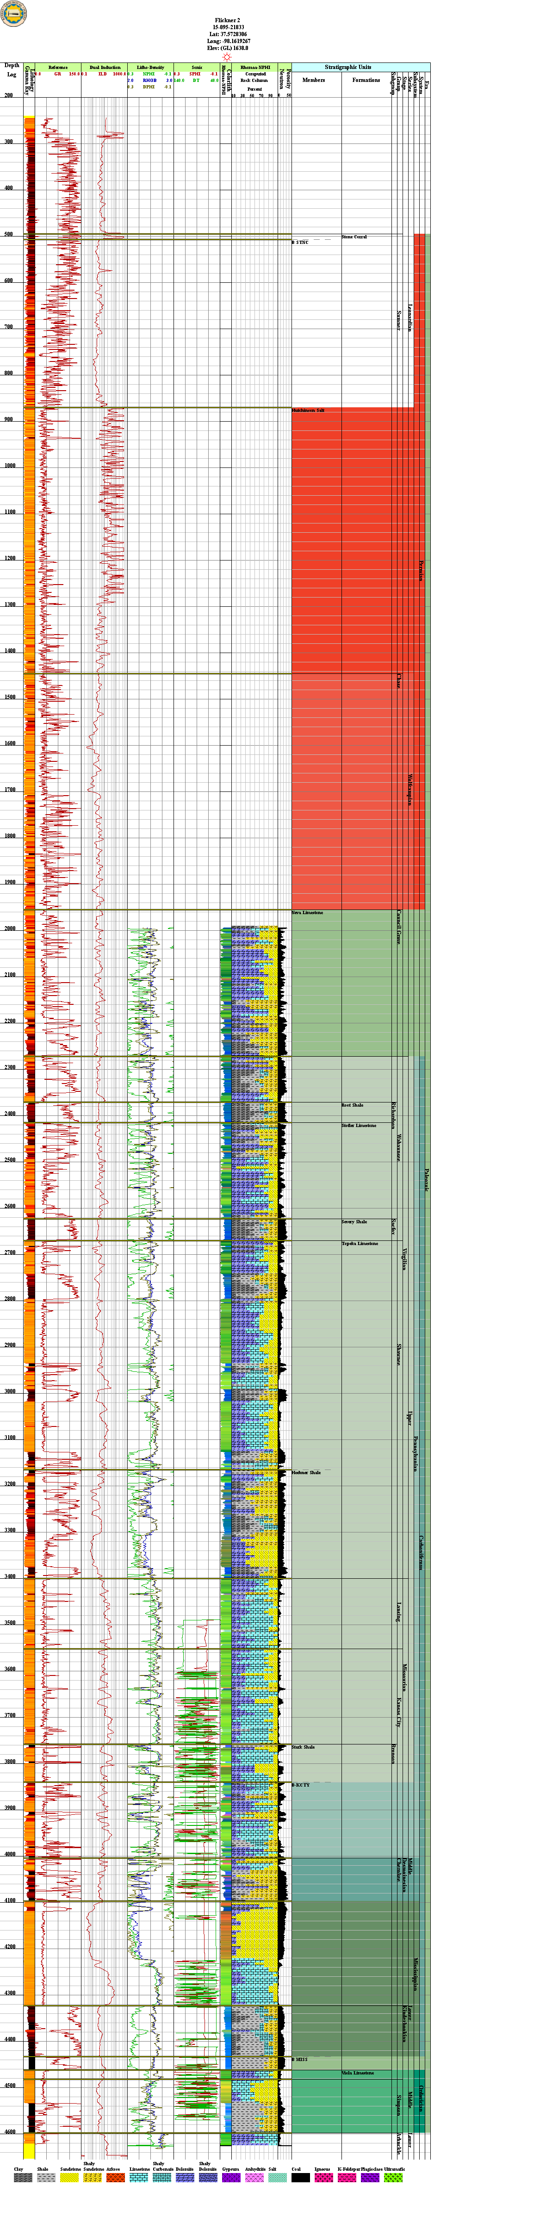Click the 'Paleozoic' era label
546x2217 pixels.
tap(428, 1179)
